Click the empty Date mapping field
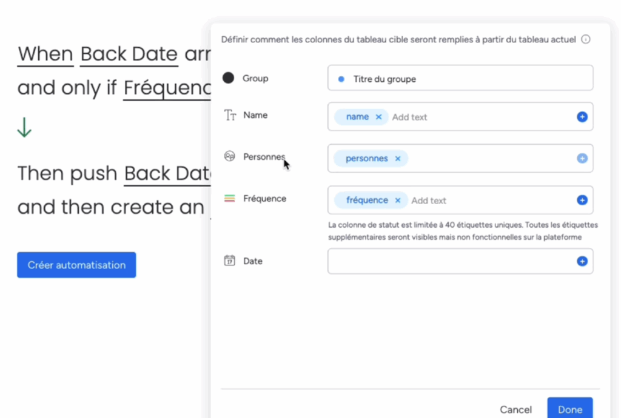 (x=460, y=261)
